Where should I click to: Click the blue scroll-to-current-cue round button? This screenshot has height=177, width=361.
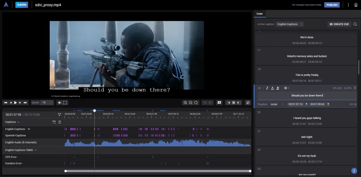coord(354,171)
